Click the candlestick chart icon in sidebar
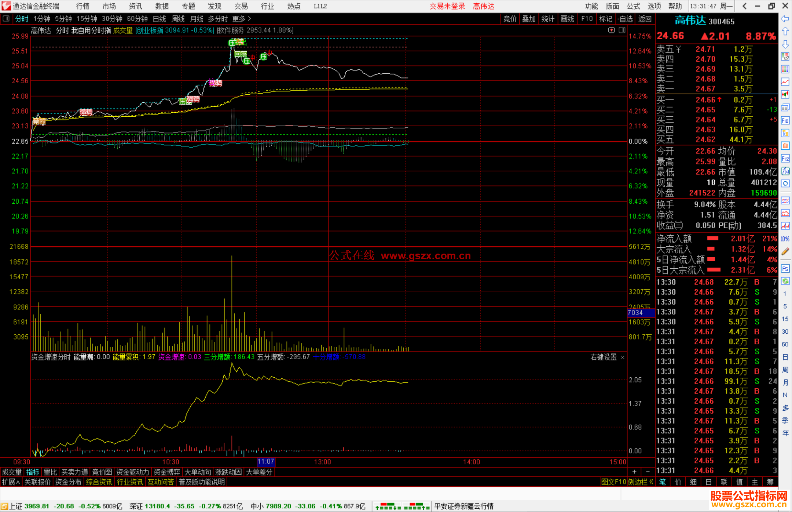Screen dimensions: 792x512 [x=785, y=95]
